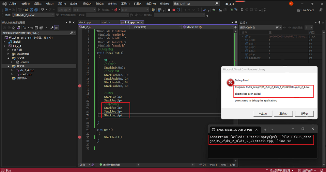Open the Git(G) menu
The height and width of the screenshot is (172, 326).
(50, 4)
